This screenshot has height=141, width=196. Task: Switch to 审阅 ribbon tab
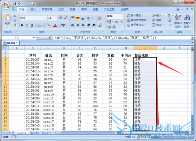click(84, 9)
